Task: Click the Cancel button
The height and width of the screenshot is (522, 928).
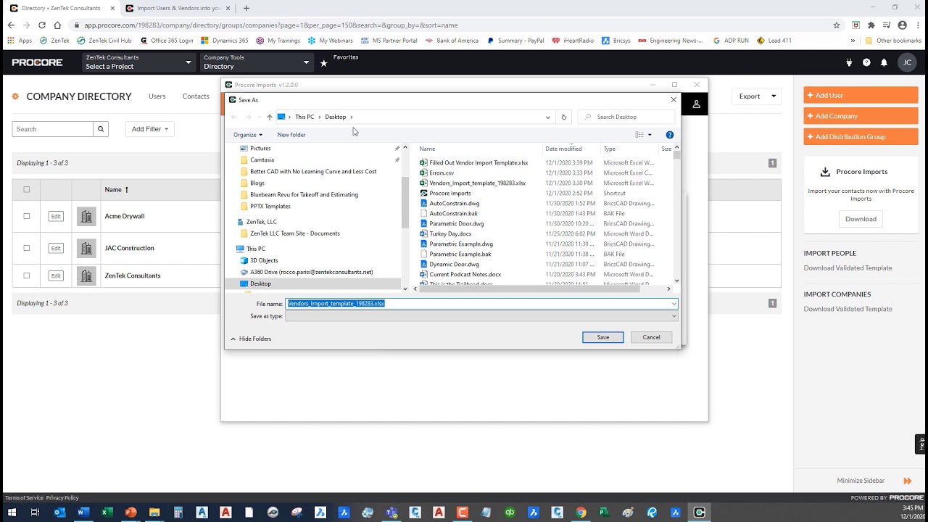Action: point(651,337)
